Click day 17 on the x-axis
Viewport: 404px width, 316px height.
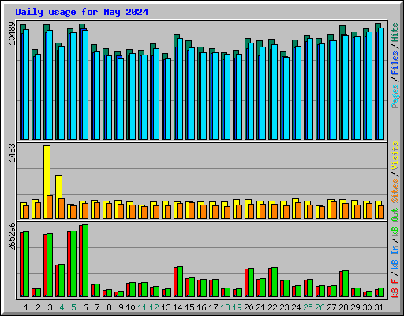click(213, 307)
